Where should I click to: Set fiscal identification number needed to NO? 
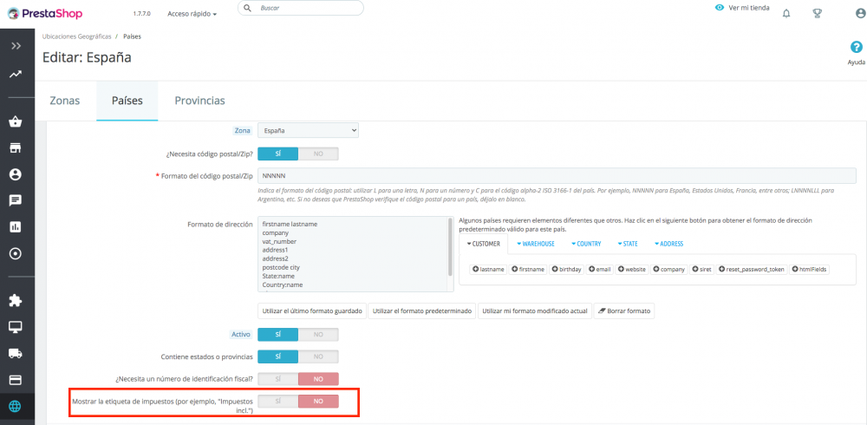point(318,378)
